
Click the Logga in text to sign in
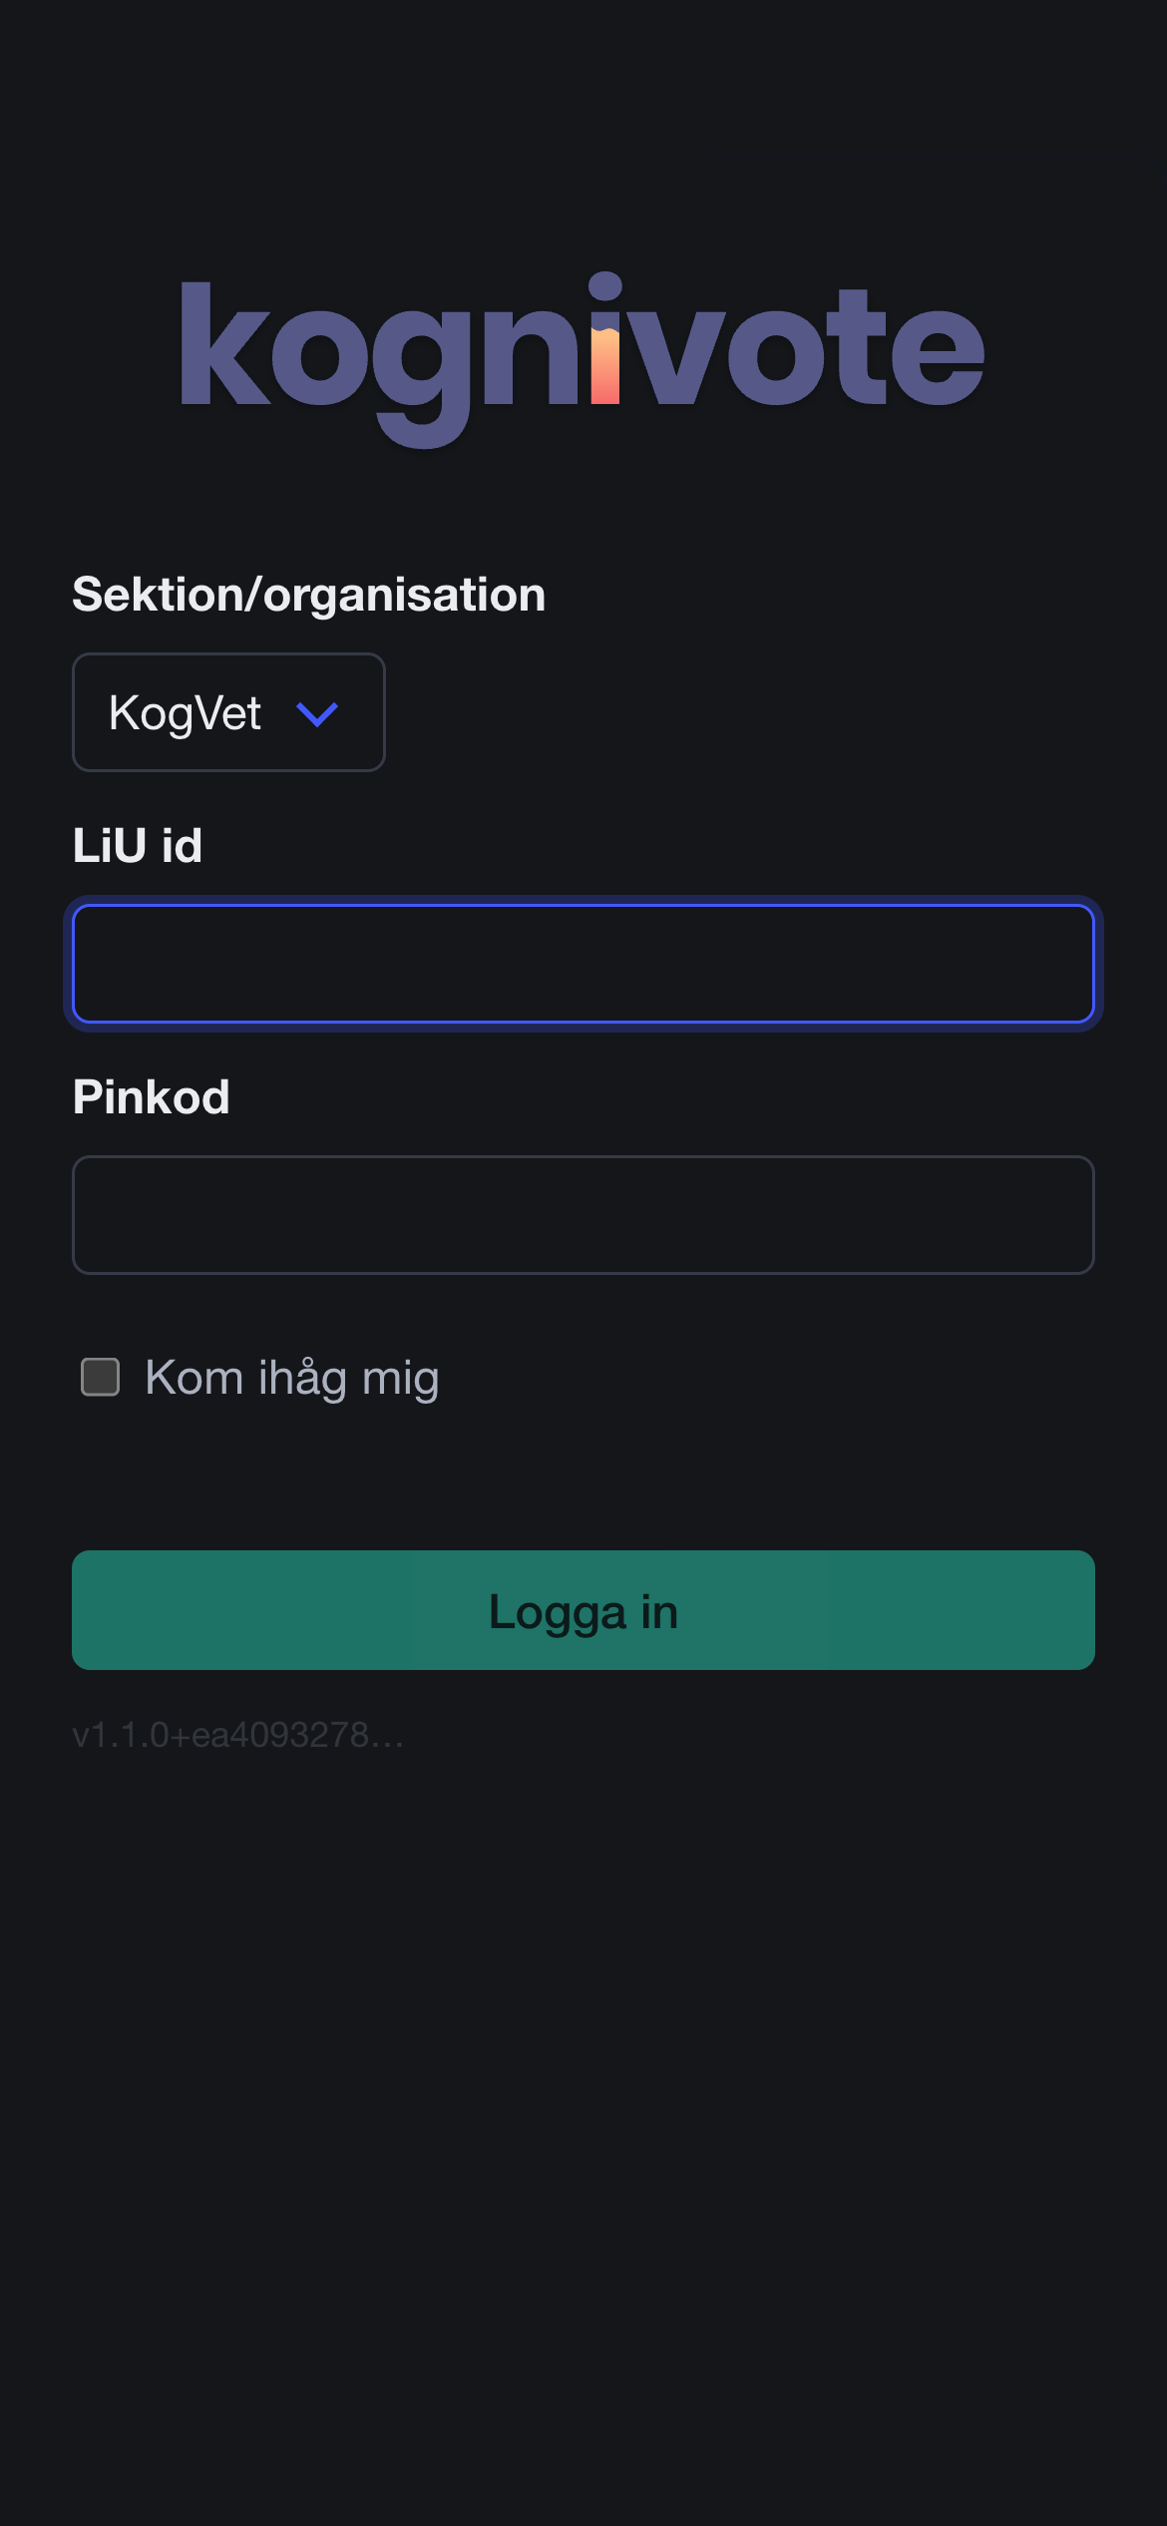click(x=583, y=1611)
